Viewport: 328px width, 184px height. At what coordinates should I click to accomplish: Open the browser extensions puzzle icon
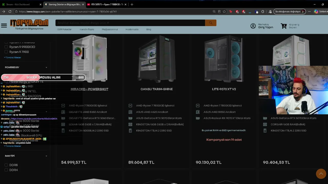click(x=263, y=11)
